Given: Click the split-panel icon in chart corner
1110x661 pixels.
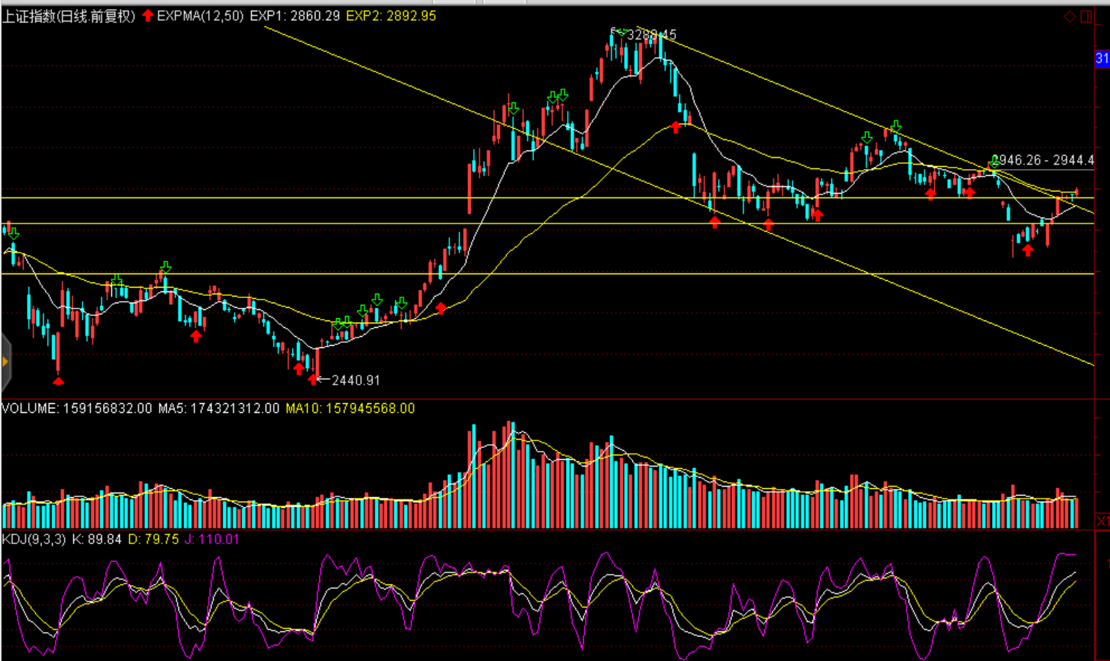Looking at the screenshot, I should click(x=1086, y=16).
